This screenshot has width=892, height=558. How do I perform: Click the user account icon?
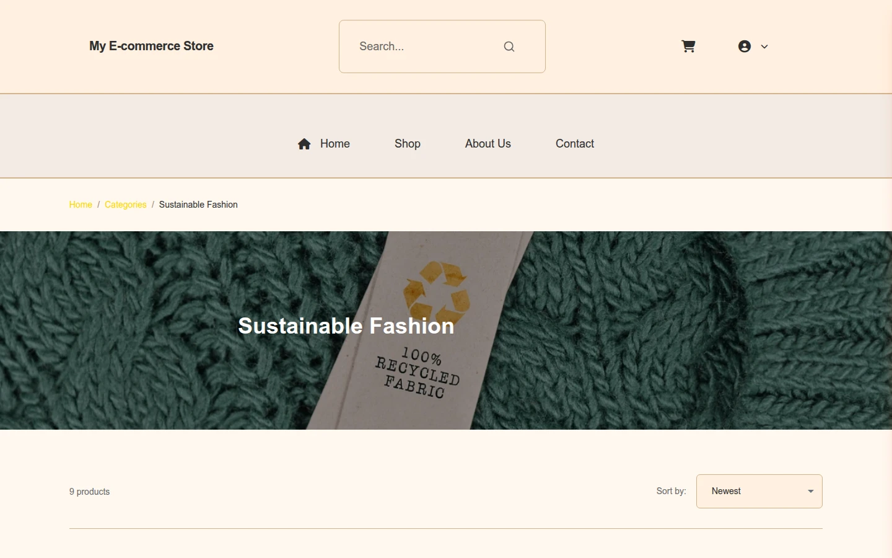click(x=745, y=46)
